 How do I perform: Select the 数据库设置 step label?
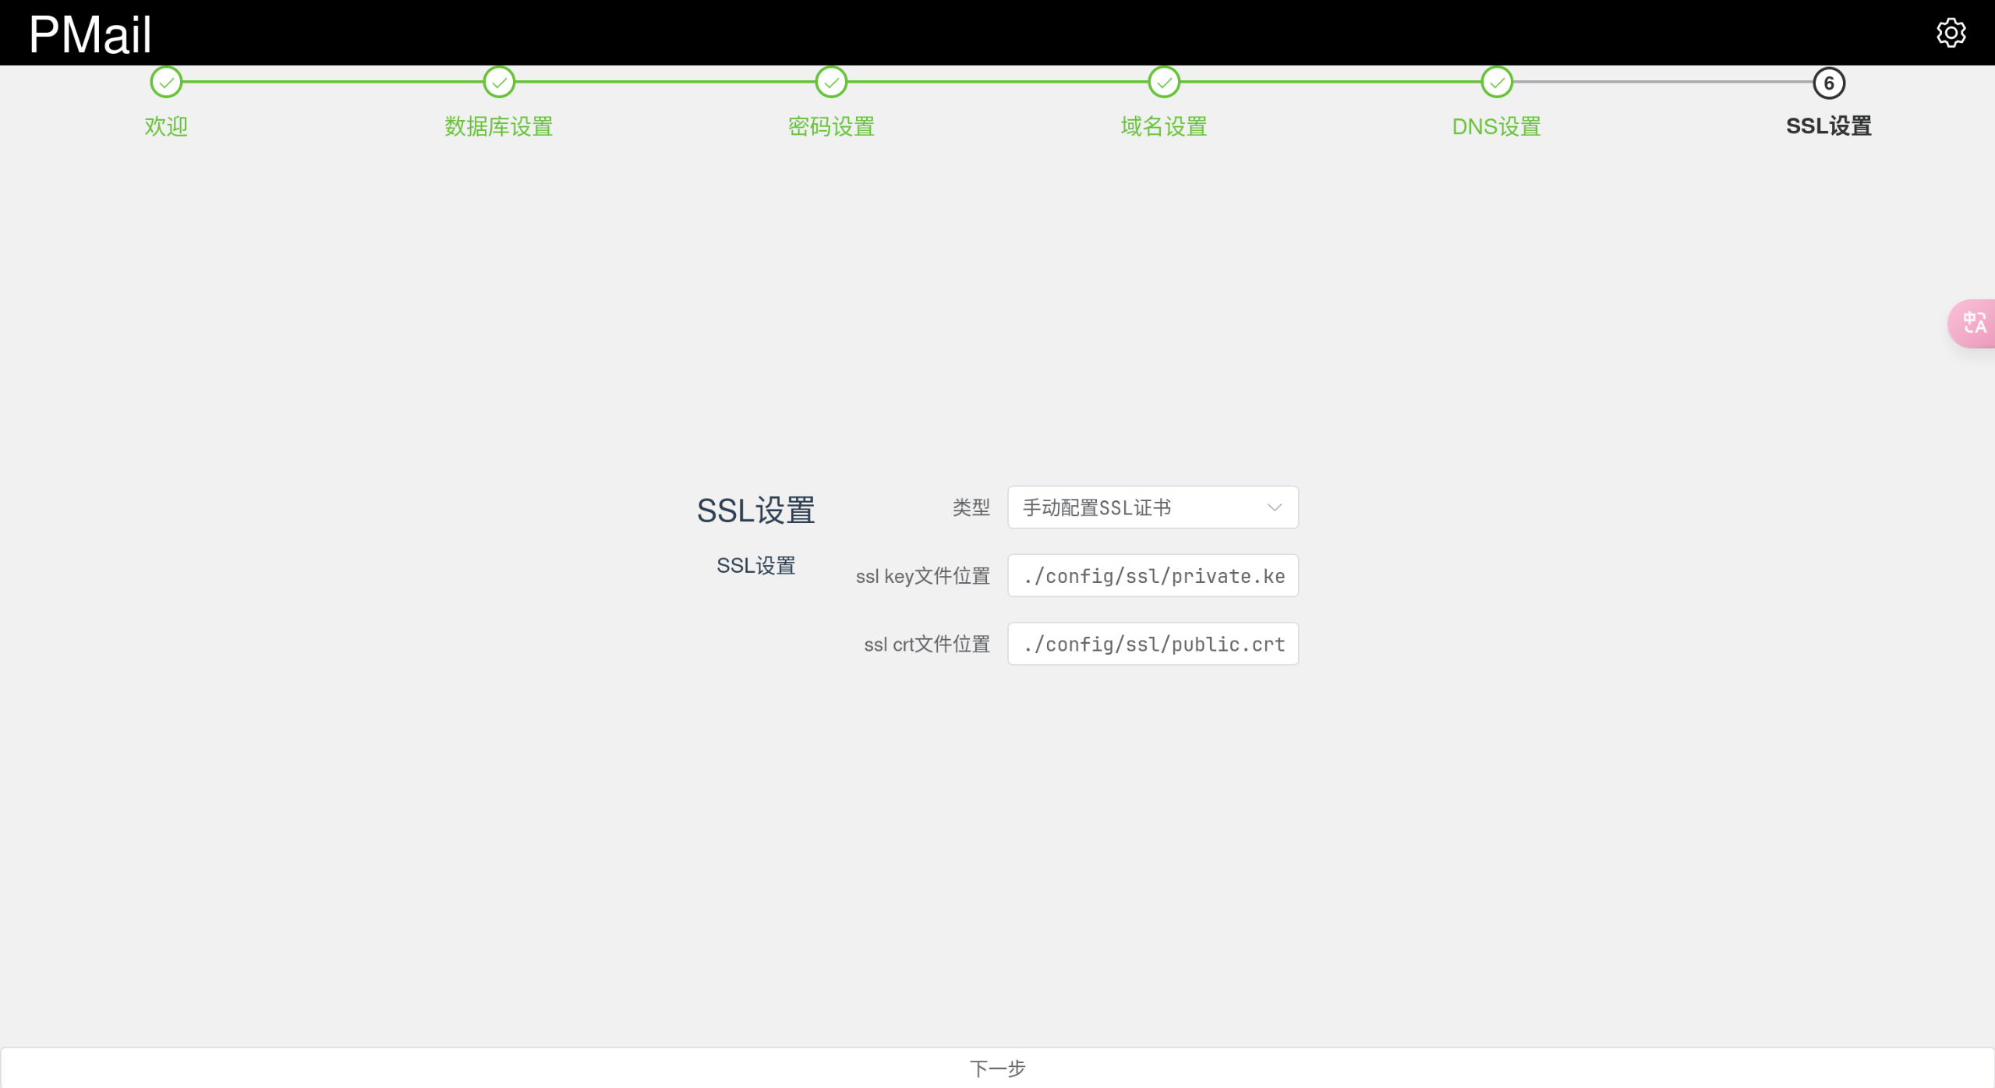pos(499,126)
